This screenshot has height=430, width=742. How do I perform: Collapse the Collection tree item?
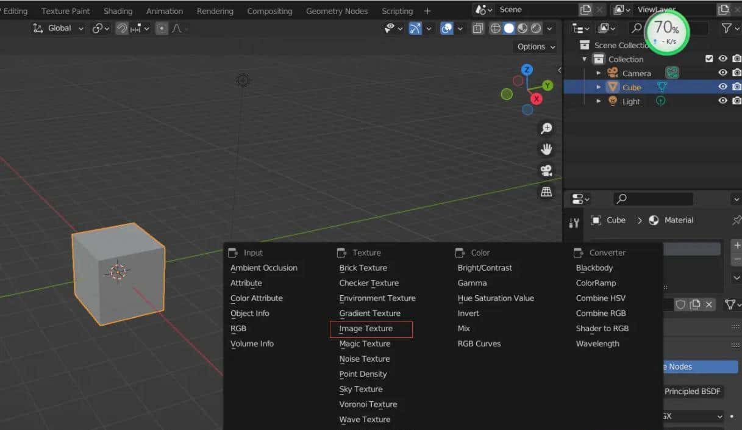(584, 59)
